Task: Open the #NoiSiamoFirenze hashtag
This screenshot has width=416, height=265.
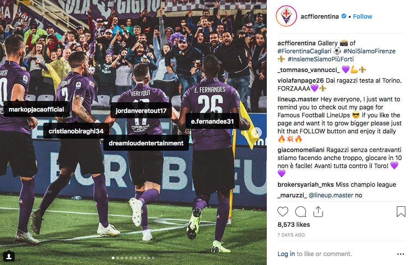Action: 369,51
